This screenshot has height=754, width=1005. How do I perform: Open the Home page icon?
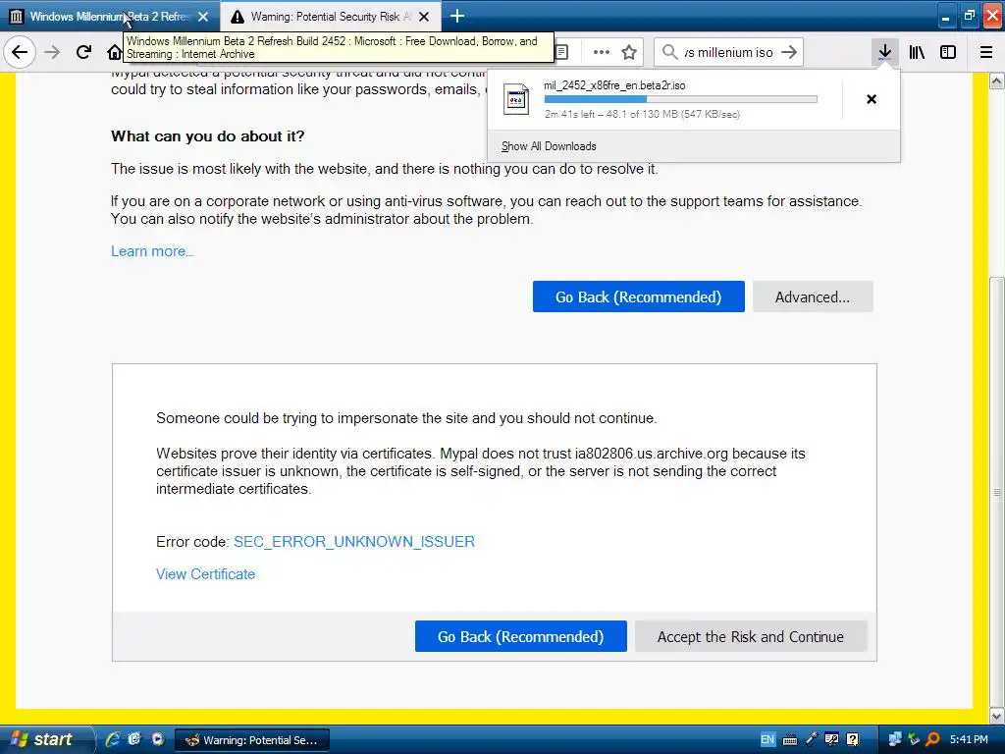(x=114, y=52)
